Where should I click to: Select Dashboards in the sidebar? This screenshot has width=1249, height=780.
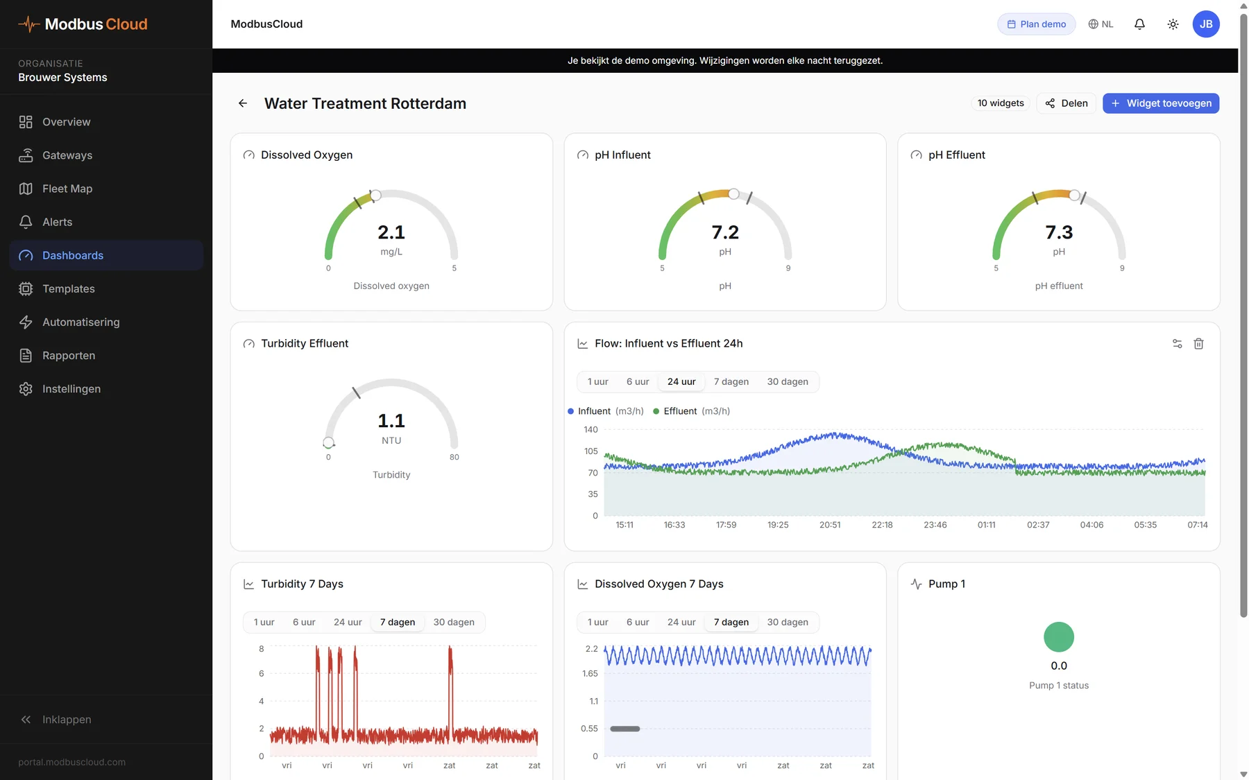106,255
